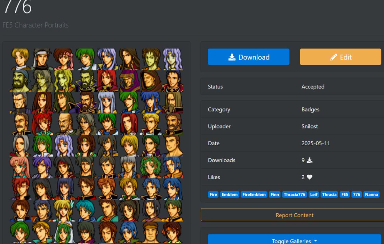
Task: Click the Category row label
Action: pos(219,109)
